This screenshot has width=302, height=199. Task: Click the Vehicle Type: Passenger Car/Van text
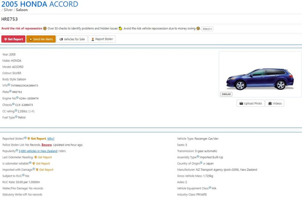(x=198, y=138)
